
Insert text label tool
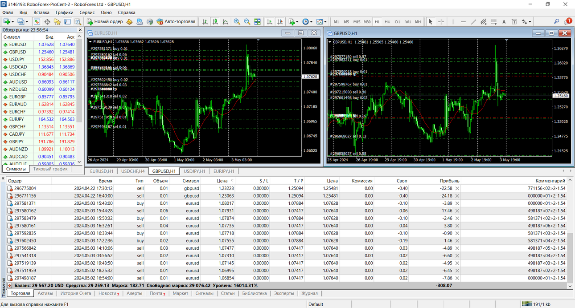pyautogui.click(x=514, y=21)
